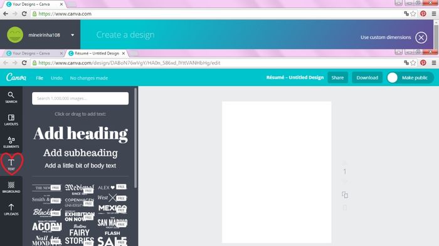Image resolution: width=439 pixels, height=246 pixels.
Task: Click the Pinterest extension icon in lower browser
Action: point(423,63)
